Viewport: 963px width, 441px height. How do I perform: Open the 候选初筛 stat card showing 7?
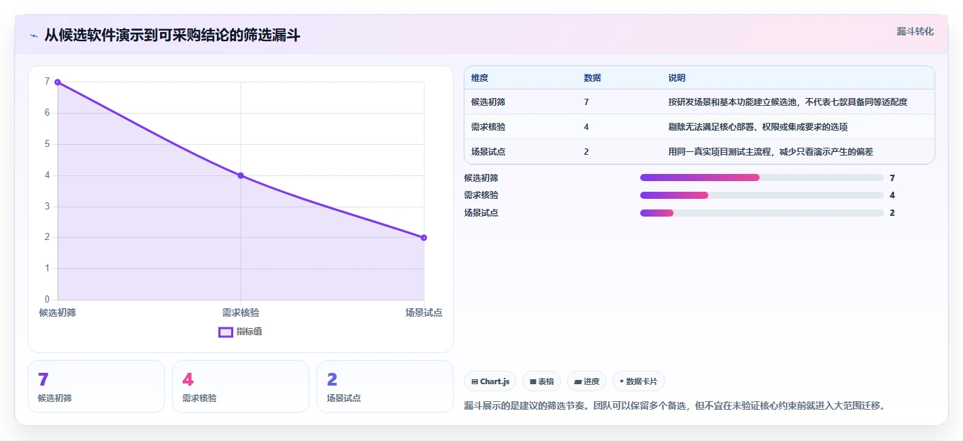coord(96,386)
